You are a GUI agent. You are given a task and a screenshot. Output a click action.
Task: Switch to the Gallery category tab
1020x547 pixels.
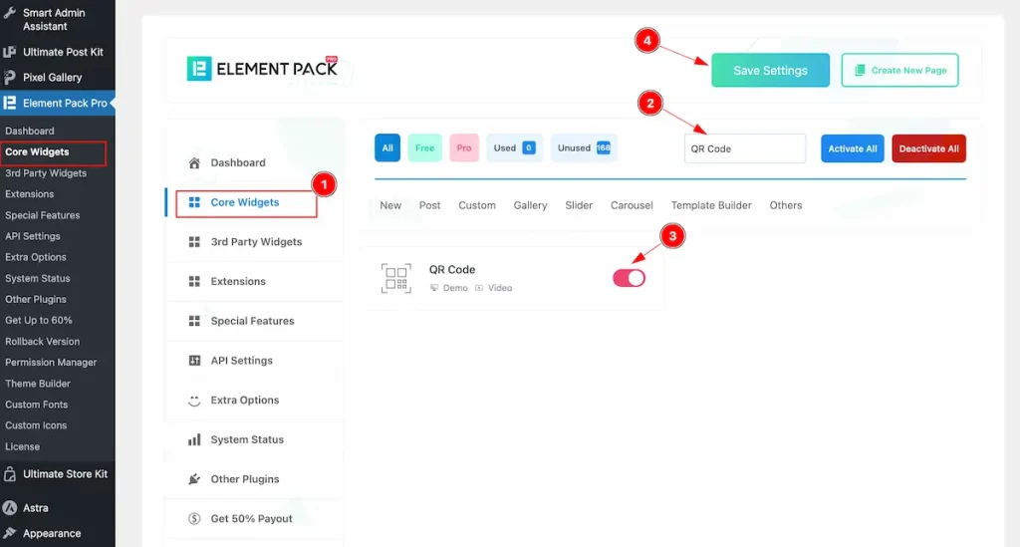530,205
